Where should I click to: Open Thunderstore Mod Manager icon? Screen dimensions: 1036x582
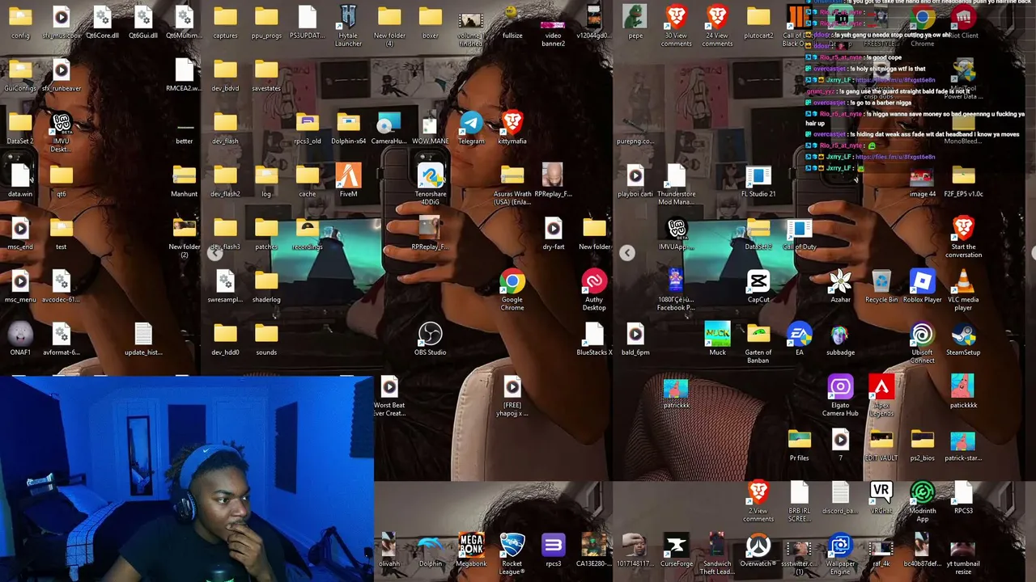click(x=676, y=175)
